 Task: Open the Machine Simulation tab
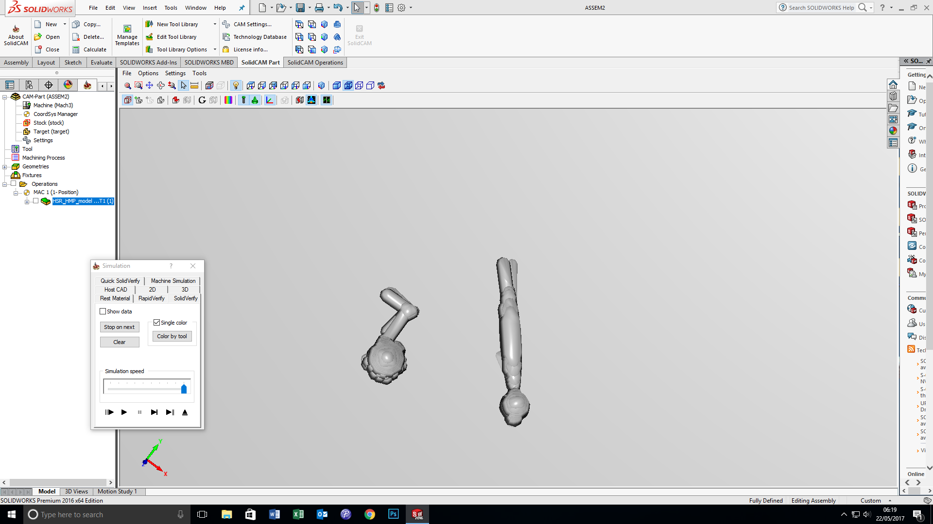[173, 280]
